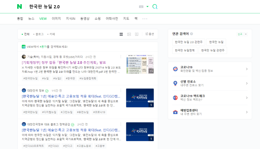Open the 대한민국 정부 post thumbnail
This screenshot has height=149, width=260.
(140, 98)
